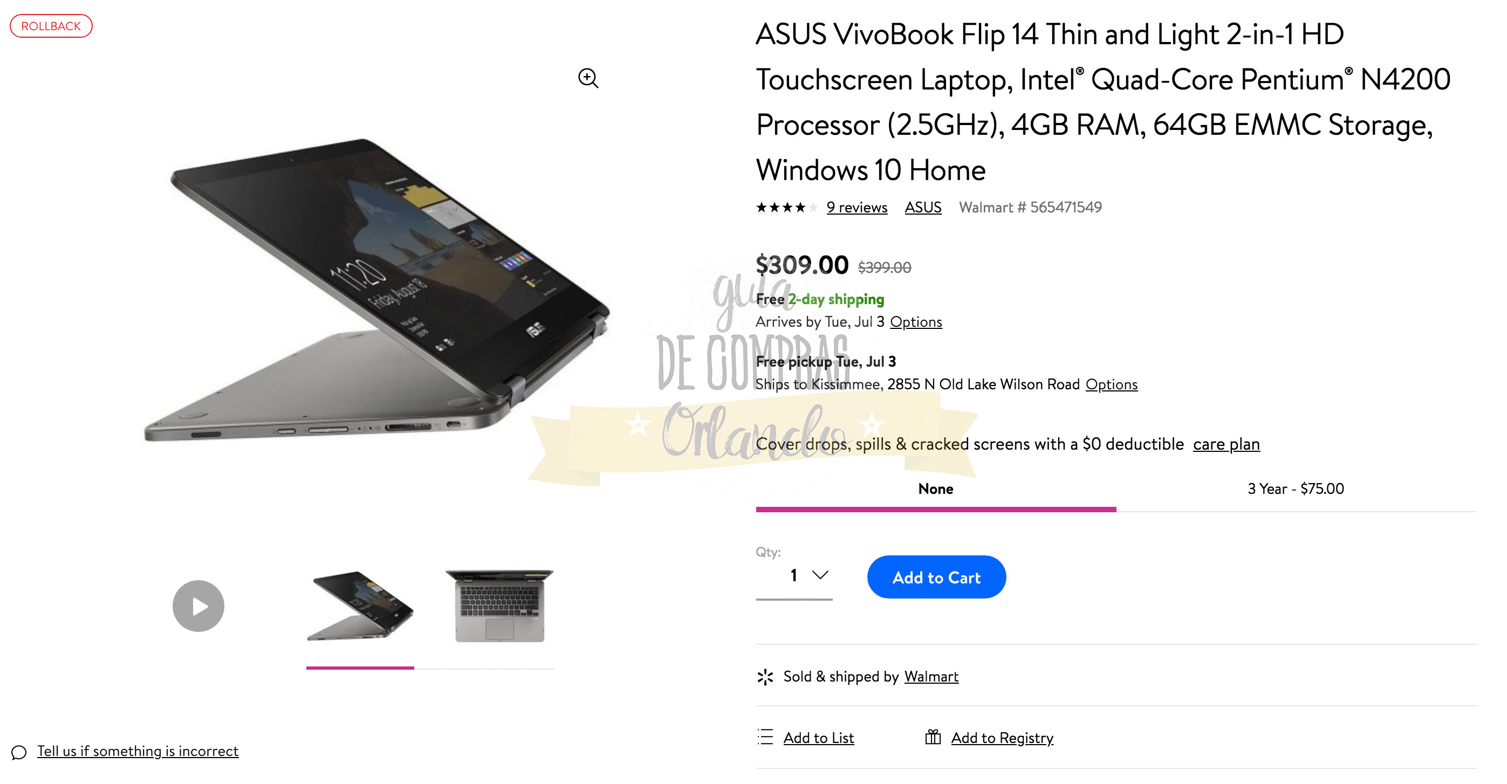Click Add to Cart button

pyautogui.click(x=936, y=577)
